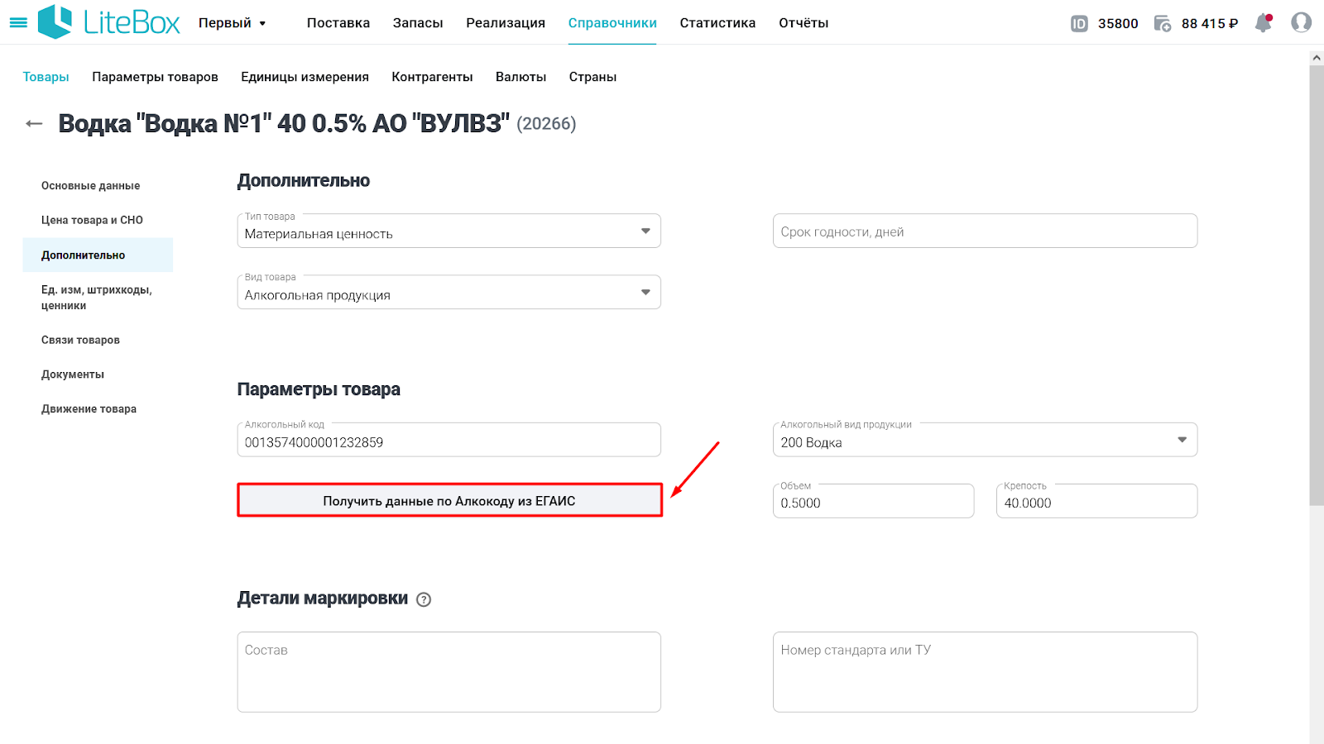Click the page vertical scrollbar
The height and width of the screenshot is (744, 1324).
point(1317,285)
